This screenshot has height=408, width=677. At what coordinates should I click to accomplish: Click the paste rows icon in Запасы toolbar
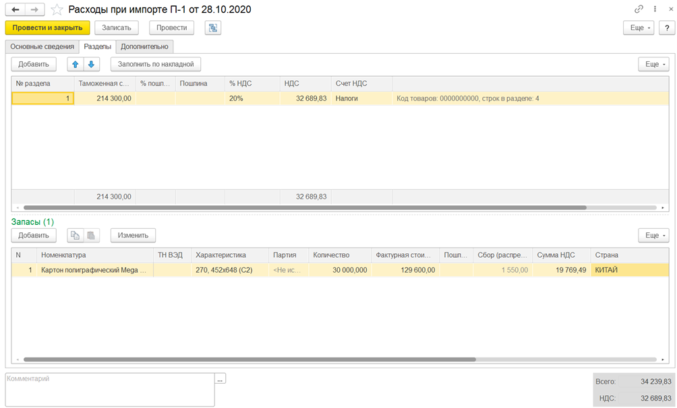(91, 235)
